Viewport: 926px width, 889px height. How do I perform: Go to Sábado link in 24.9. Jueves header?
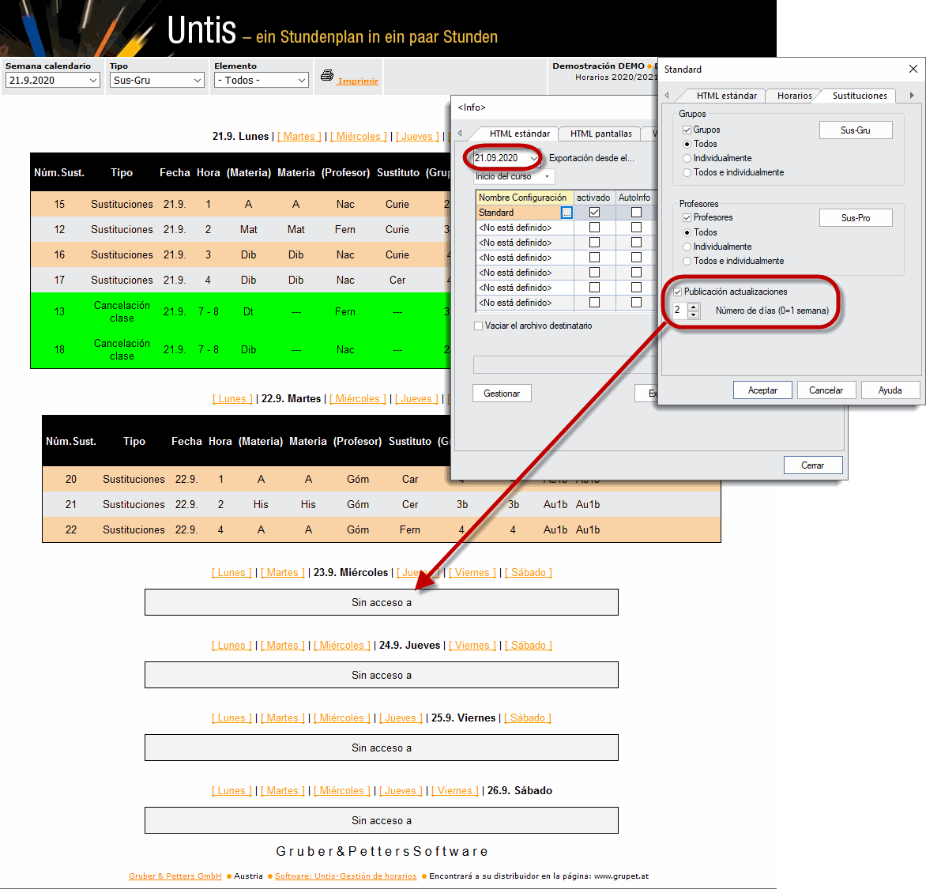point(528,645)
